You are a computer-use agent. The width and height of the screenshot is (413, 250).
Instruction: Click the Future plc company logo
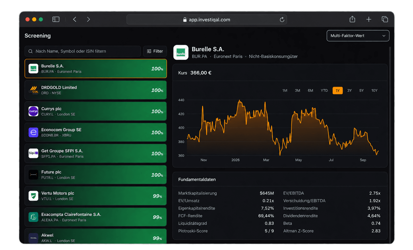[33, 175]
